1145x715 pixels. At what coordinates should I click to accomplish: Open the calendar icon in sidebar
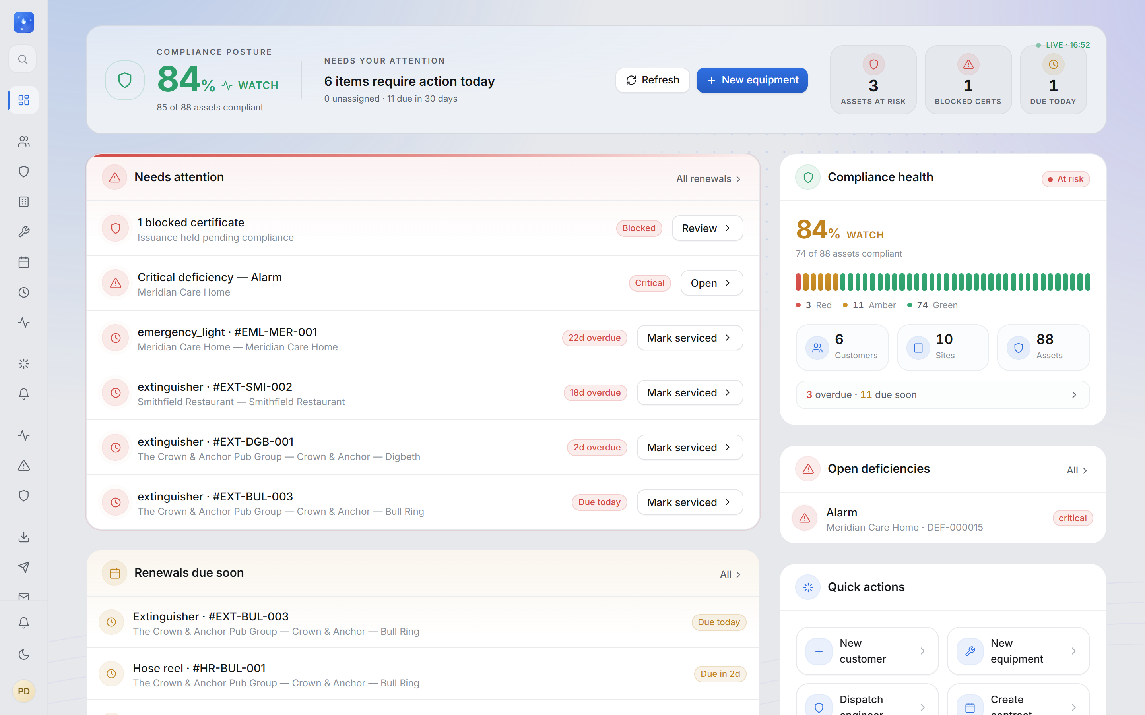pos(24,262)
